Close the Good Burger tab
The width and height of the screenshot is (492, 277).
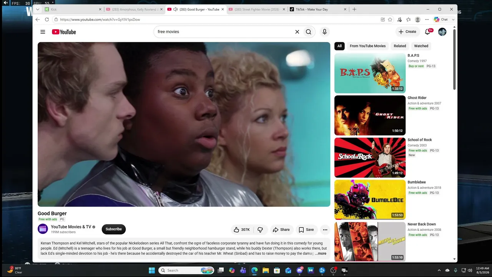point(223,9)
